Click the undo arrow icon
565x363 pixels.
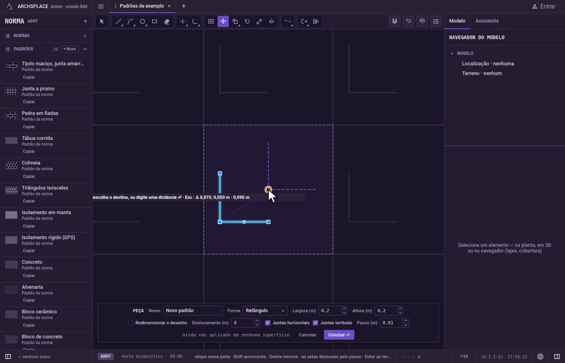coord(408,21)
